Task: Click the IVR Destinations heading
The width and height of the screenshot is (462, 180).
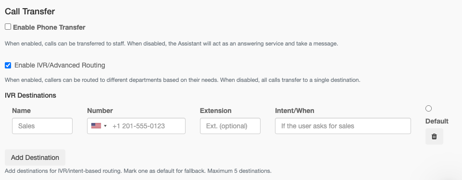Action: 30,95
